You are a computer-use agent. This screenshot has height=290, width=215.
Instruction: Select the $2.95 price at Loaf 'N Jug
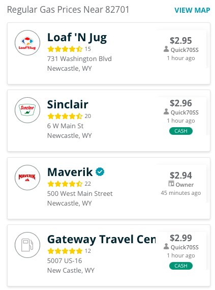tap(181, 41)
